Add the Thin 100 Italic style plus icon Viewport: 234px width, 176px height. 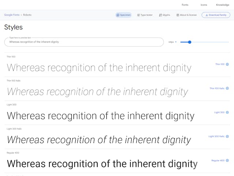tap(227, 88)
